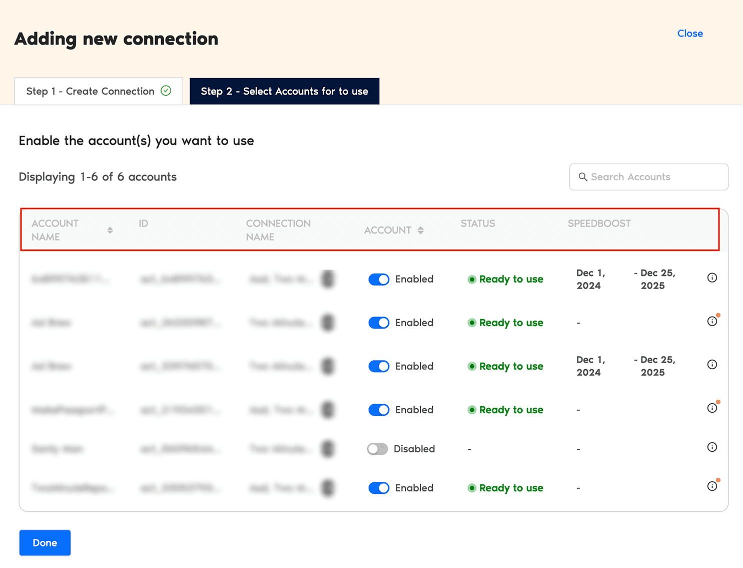Click the Done button
Image resolution: width=743 pixels, height=568 pixels.
pyautogui.click(x=45, y=542)
